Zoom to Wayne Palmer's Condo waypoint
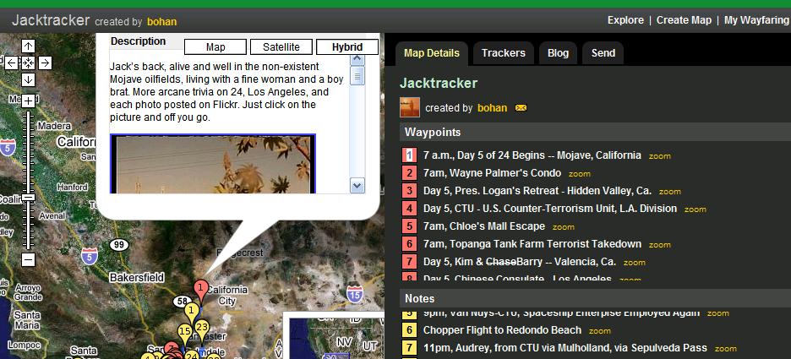The image size is (791, 359). [580, 173]
